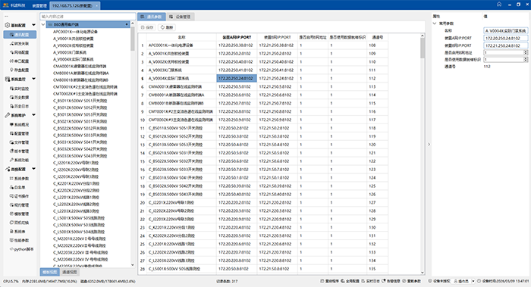Collapse the 高级配置 sidebar group
531x287 pixels.
click(x=33, y=169)
